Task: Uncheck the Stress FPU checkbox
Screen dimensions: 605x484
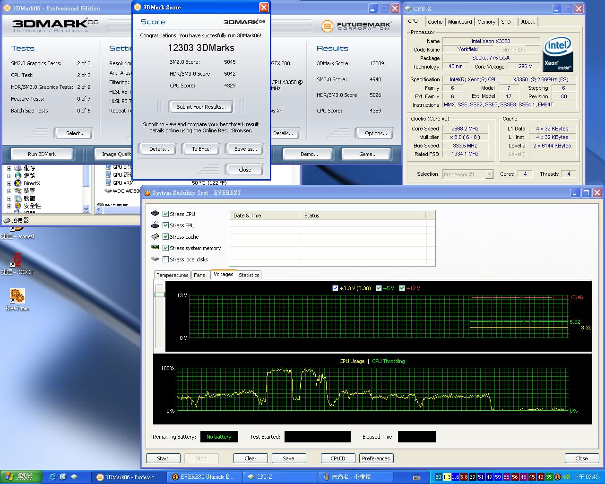Action: [x=165, y=225]
